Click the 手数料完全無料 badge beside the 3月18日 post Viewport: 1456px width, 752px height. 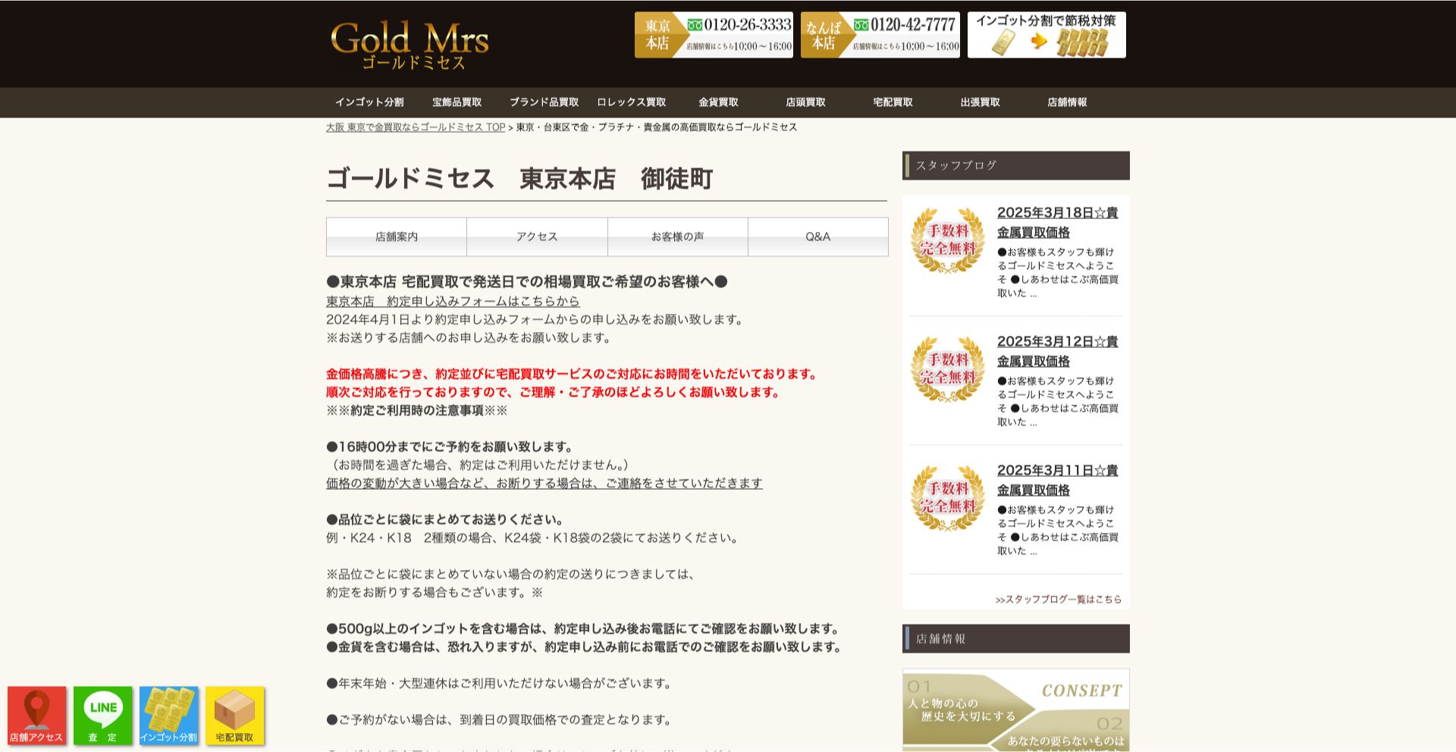[x=948, y=240]
